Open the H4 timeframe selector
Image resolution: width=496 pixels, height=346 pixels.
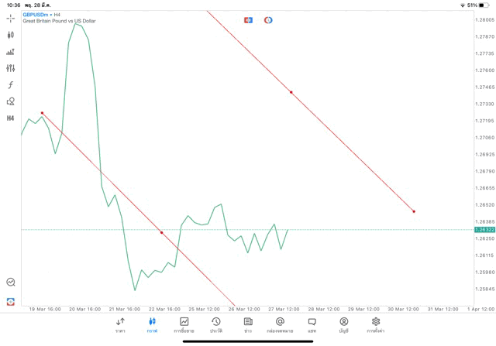coord(10,118)
